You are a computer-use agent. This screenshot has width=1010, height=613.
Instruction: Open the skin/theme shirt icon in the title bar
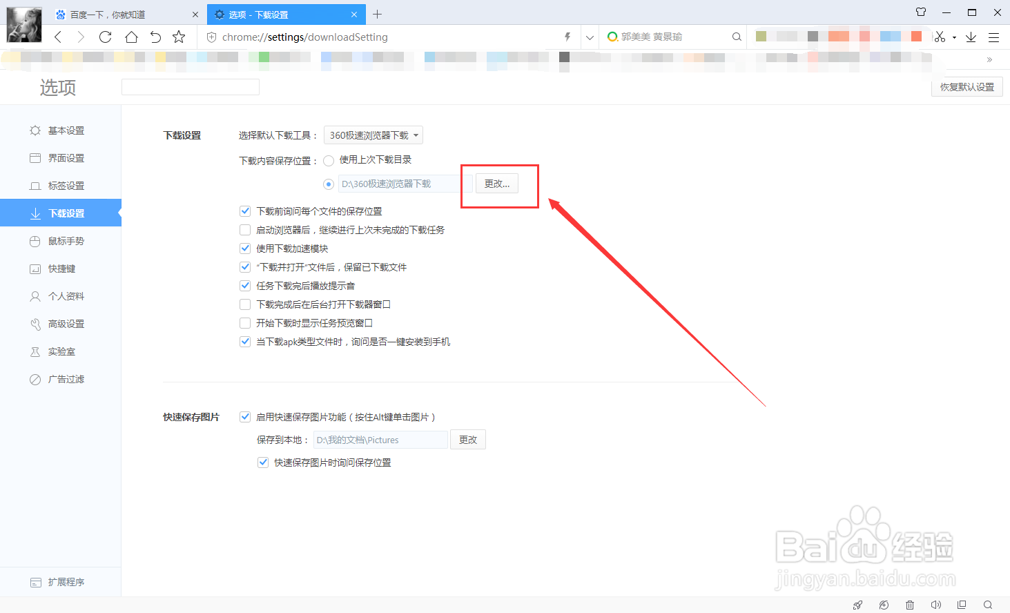click(x=921, y=12)
